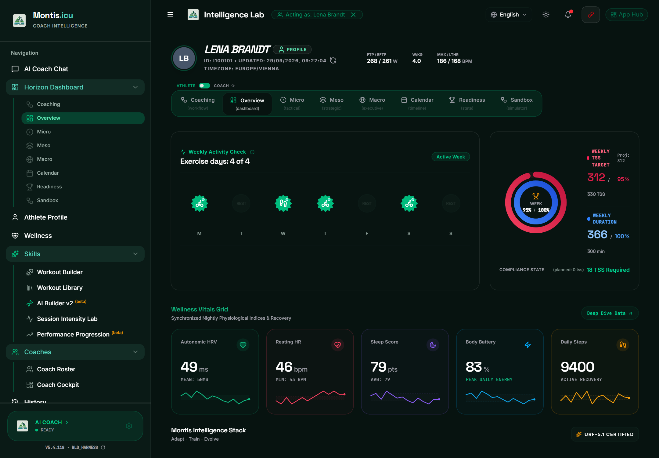
Task: Open the English language dropdown
Action: pos(509,15)
